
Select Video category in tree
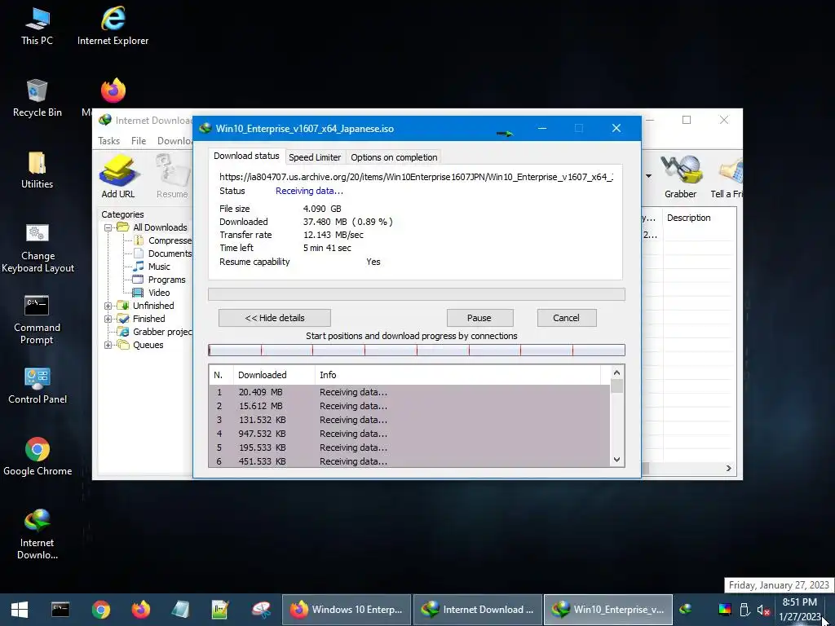pyautogui.click(x=151, y=293)
